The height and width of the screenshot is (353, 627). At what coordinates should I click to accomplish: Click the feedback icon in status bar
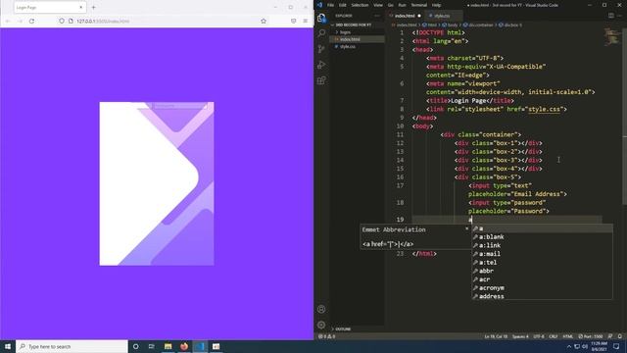click(x=610, y=336)
